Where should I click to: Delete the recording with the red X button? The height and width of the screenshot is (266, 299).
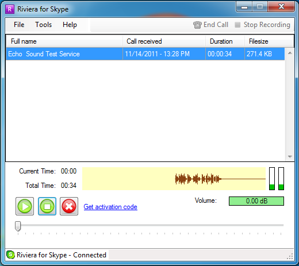pos(69,206)
